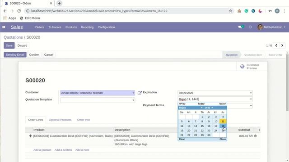
Task: Click the Quotation Sent status stage
Action: (x=253, y=55)
